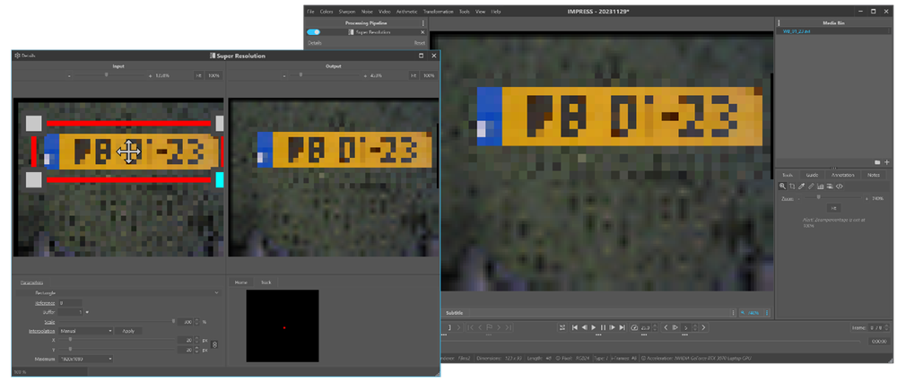This screenshot has width=897, height=382.
Task: Click Reset in Processing Pipeline
Action: click(419, 43)
